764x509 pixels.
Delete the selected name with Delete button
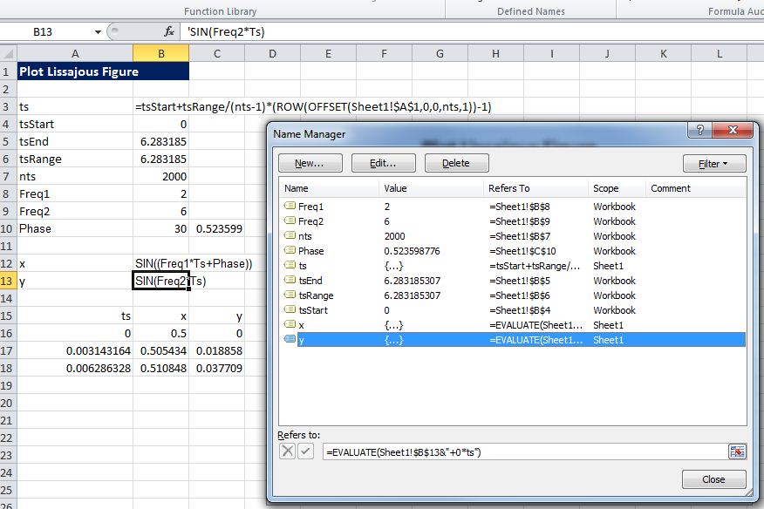456,163
